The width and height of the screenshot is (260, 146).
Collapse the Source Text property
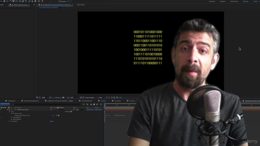coord(11,114)
